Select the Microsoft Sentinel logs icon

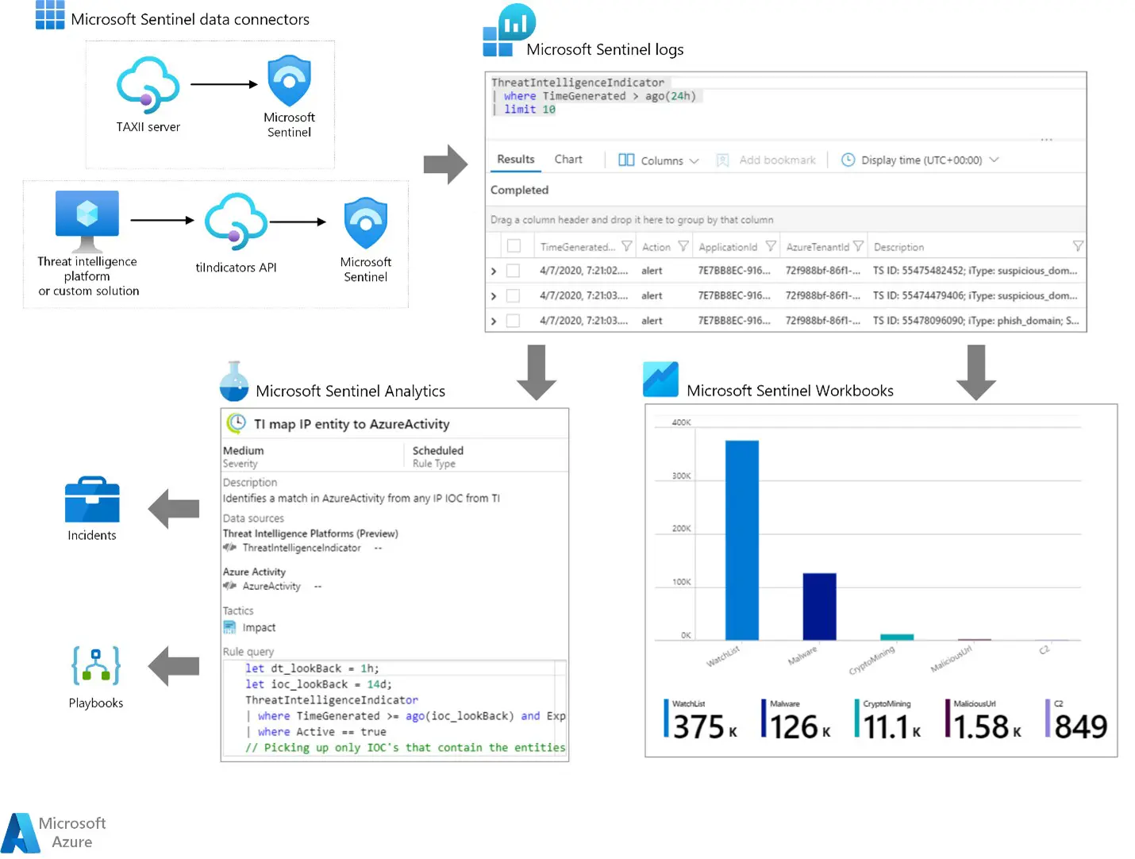pyautogui.click(x=507, y=26)
